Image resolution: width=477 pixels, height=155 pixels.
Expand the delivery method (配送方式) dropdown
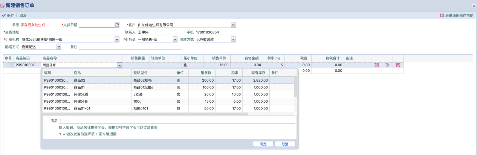click(58, 47)
